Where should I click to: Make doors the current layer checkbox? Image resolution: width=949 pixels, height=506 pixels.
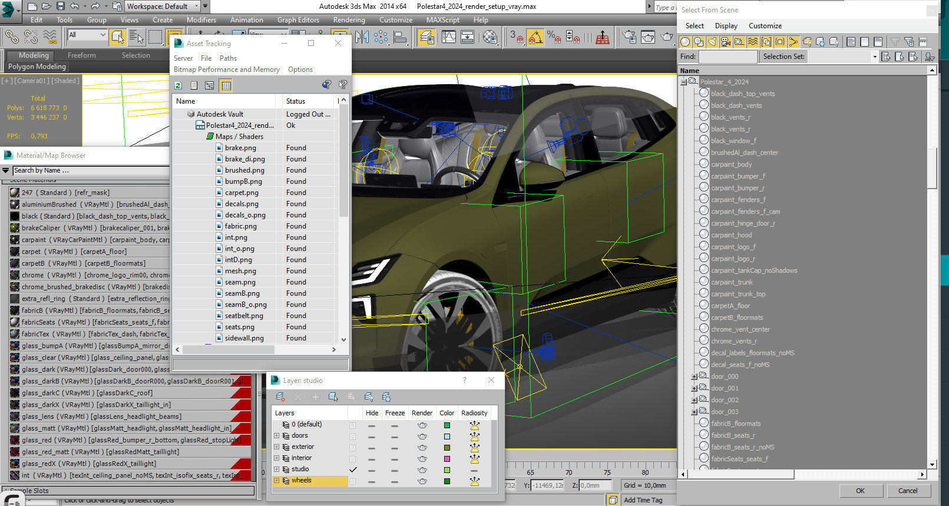(x=352, y=436)
